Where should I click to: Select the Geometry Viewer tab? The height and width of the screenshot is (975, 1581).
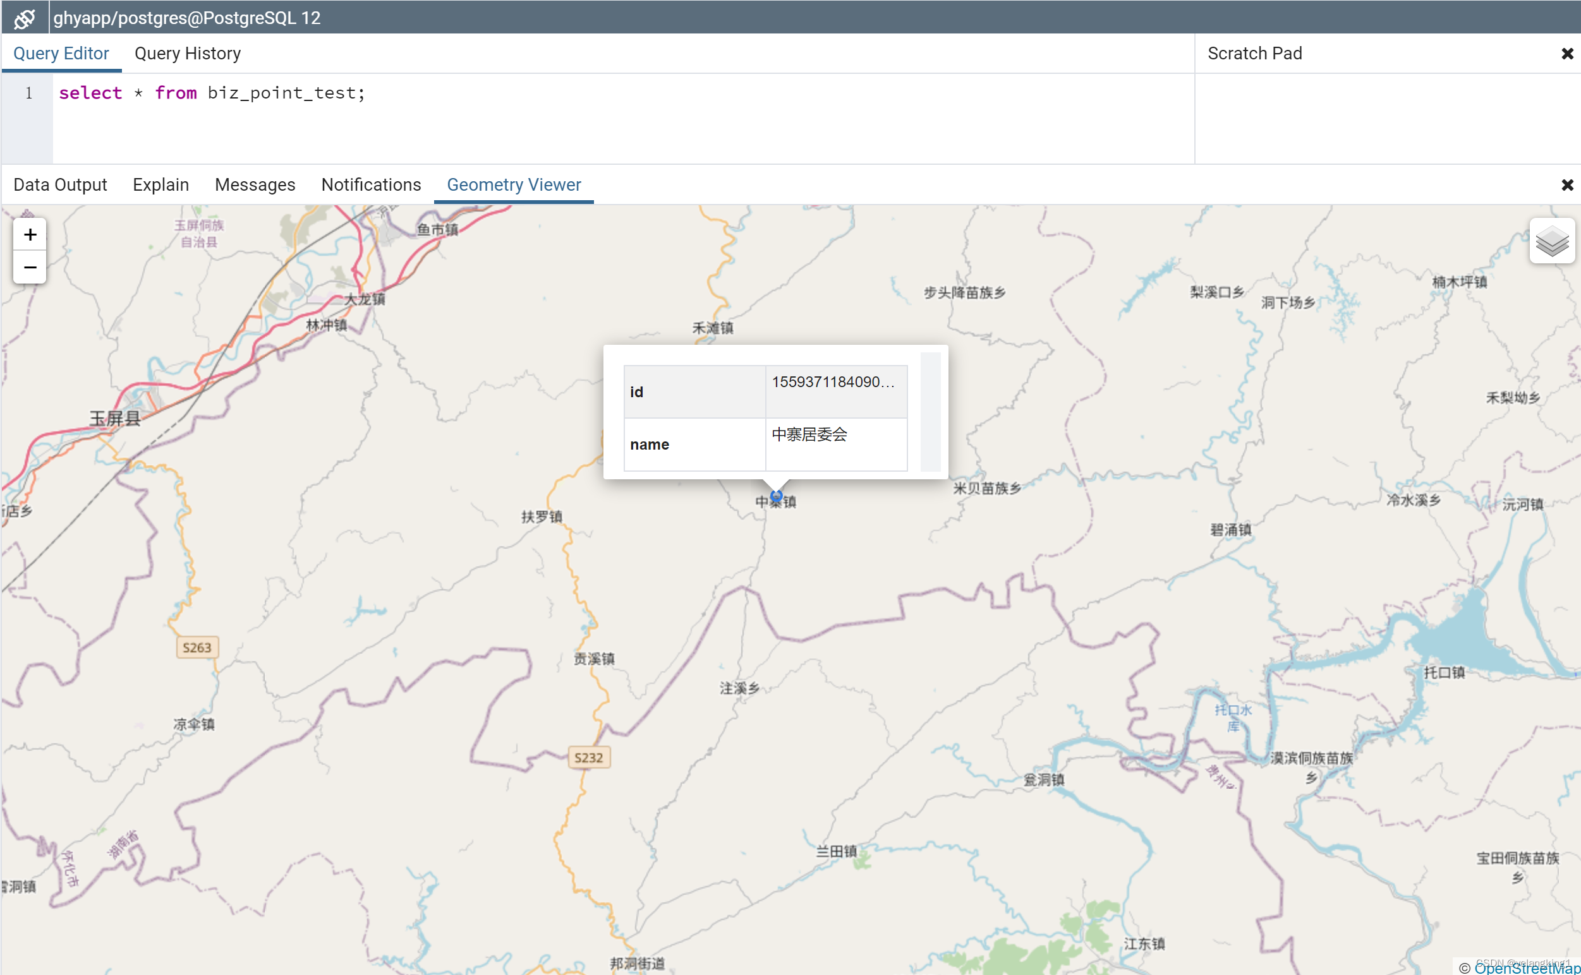pyautogui.click(x=514, y=185)
